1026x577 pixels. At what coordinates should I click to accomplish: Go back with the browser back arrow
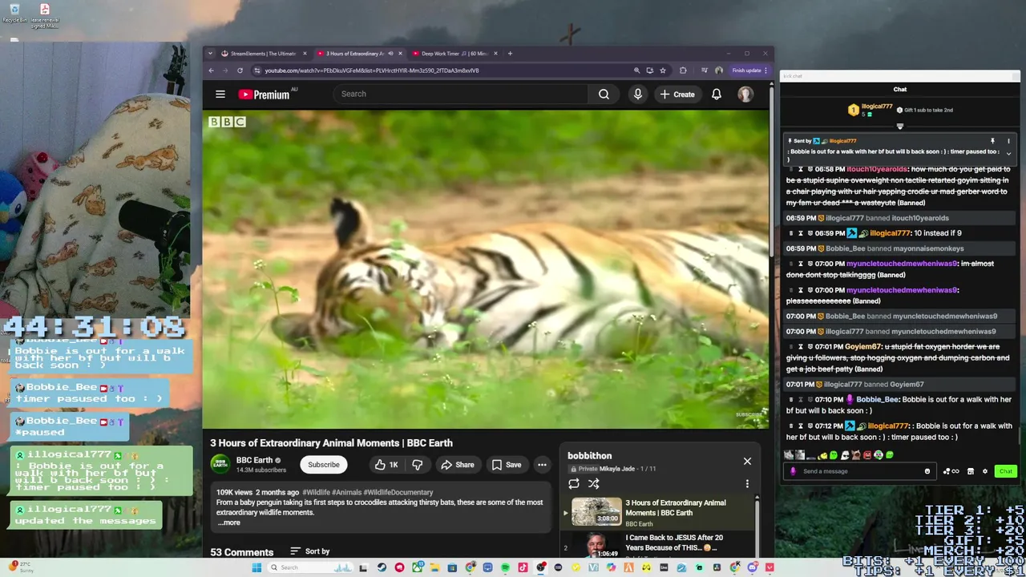tap(211, 71)
